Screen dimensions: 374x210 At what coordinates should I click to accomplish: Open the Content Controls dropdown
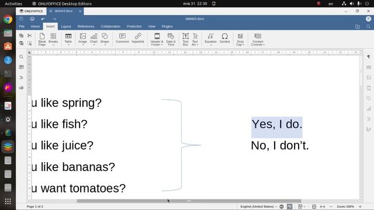point(258,39)
